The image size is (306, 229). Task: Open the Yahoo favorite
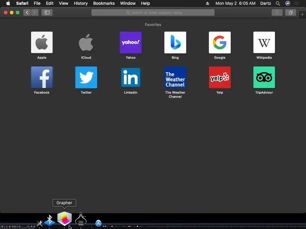[131, 42]
